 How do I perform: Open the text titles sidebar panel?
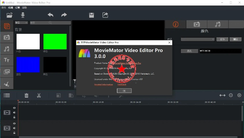[x=7, y=60]
